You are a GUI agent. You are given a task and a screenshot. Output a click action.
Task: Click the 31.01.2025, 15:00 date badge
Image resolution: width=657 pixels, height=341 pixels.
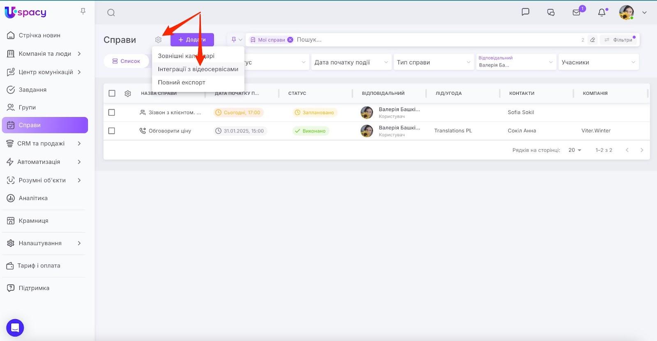tap(240, 131)
